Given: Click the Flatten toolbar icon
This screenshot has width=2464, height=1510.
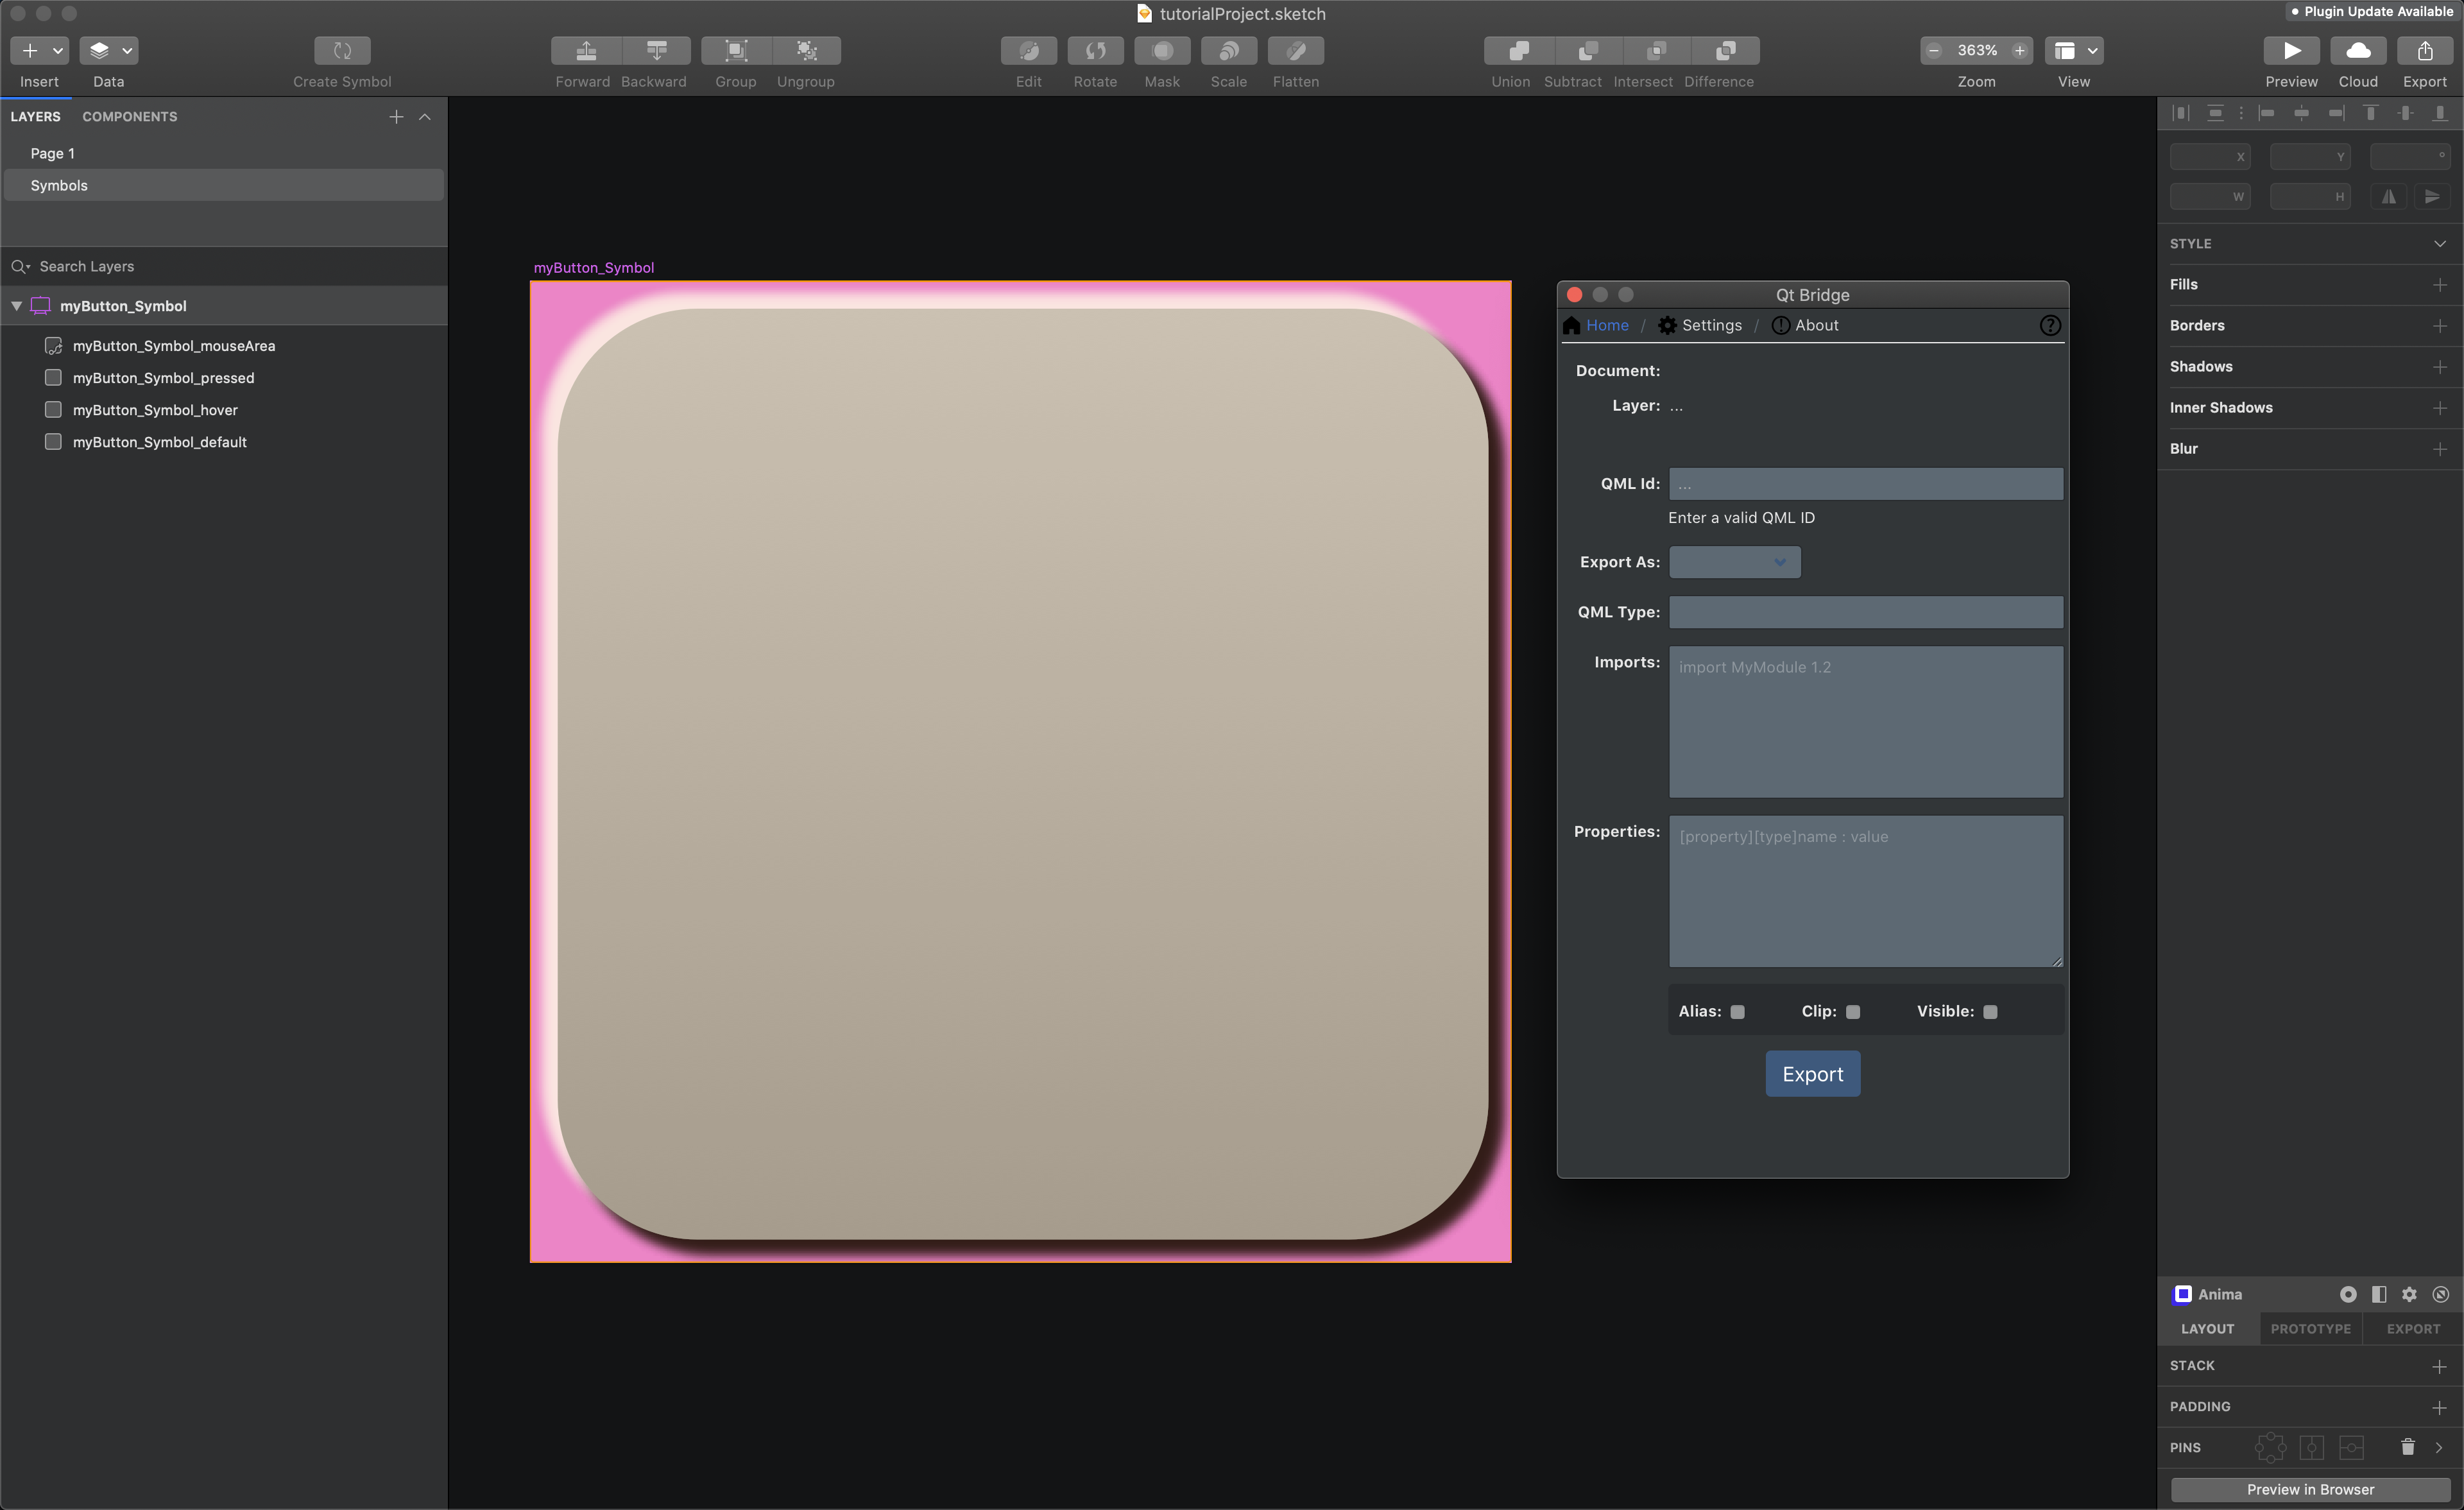Looking at the screenshot, I should click(x=1295, y=50).
